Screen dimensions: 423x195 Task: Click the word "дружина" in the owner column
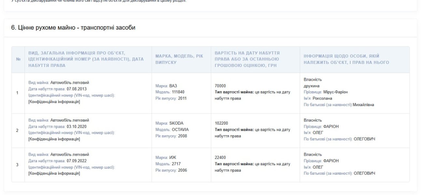coord(310,86)
